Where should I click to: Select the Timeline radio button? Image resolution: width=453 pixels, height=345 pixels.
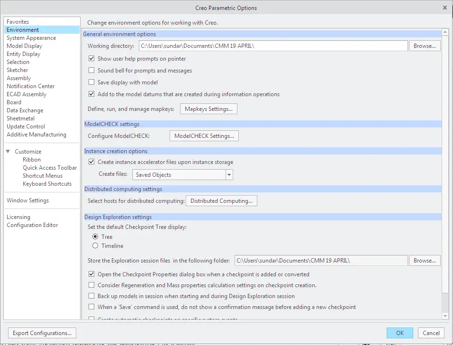95,246
